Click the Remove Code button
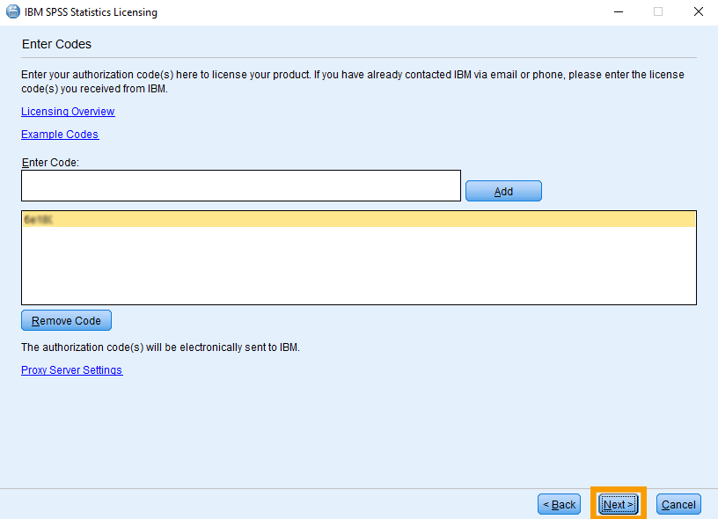The height and width of the screenshot is (519, 718). (x=66, y=320)
